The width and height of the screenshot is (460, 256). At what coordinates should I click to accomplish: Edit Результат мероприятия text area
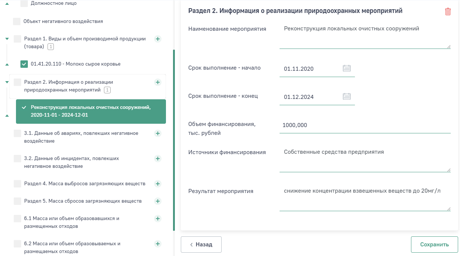365,199
